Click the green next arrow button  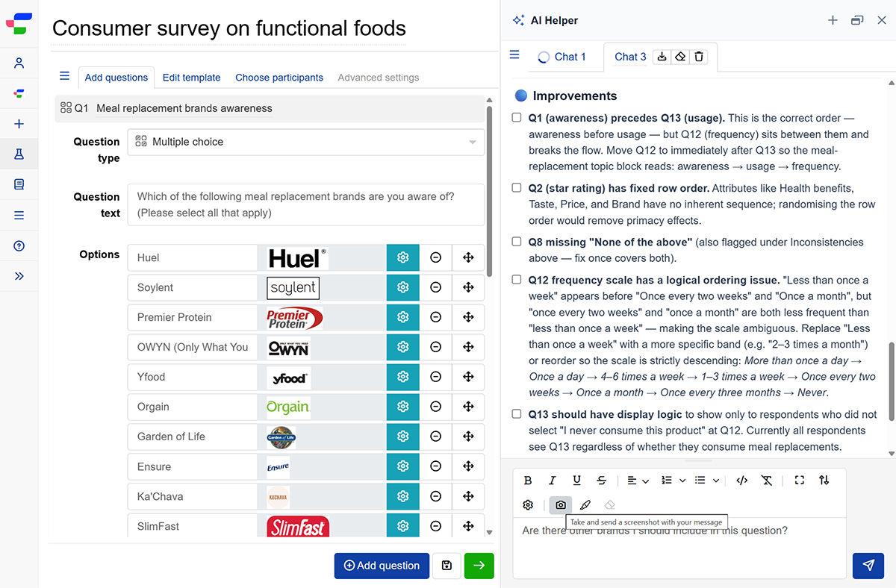coord(479,566)
